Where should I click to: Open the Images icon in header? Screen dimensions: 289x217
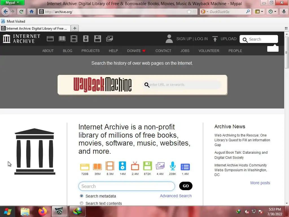coord(110,38)
